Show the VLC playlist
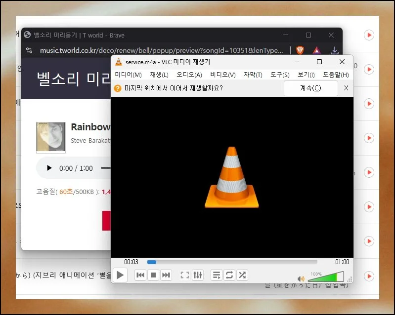Viewport: 395px width, 315px height. [x=217, y=275]
